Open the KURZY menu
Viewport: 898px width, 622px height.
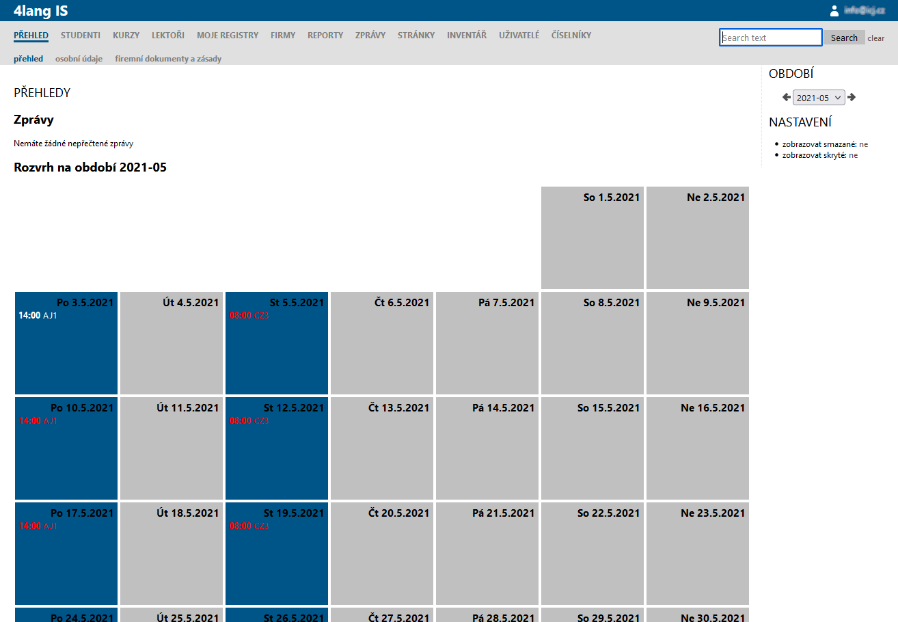[x=126, y=36]
